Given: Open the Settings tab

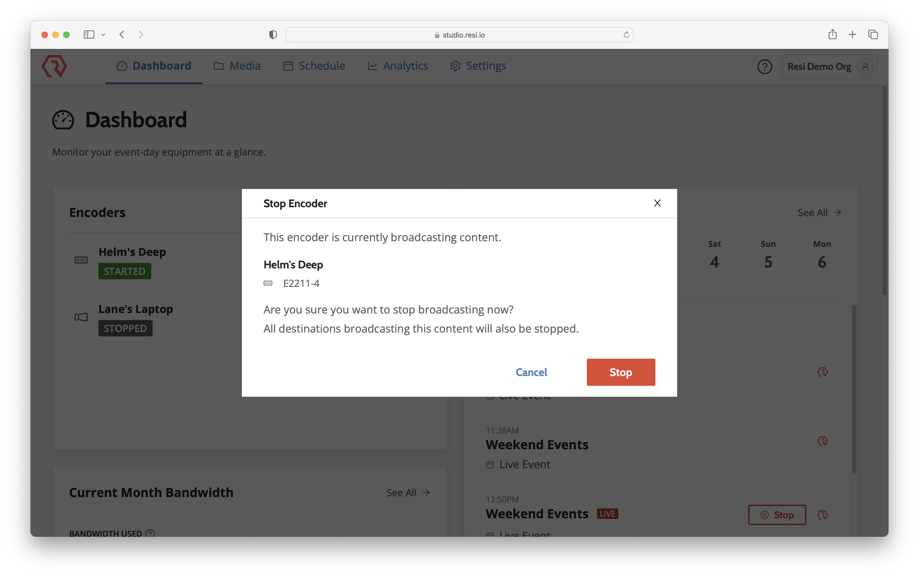Looking at the screenshot, I should click(x=478, y=66).
